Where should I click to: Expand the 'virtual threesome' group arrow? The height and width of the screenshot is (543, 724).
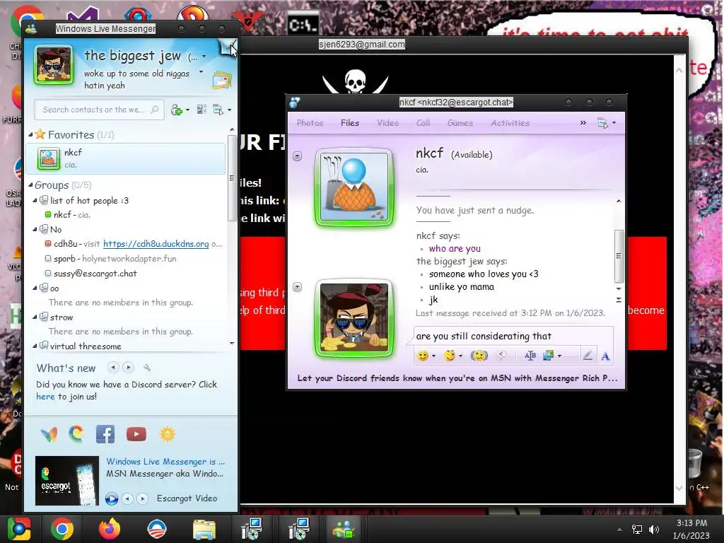click(x=35, y=346)
